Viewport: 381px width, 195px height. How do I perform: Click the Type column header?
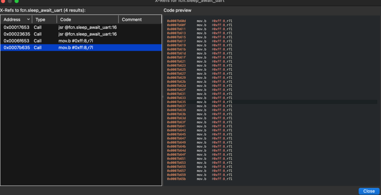coord(45,19)
